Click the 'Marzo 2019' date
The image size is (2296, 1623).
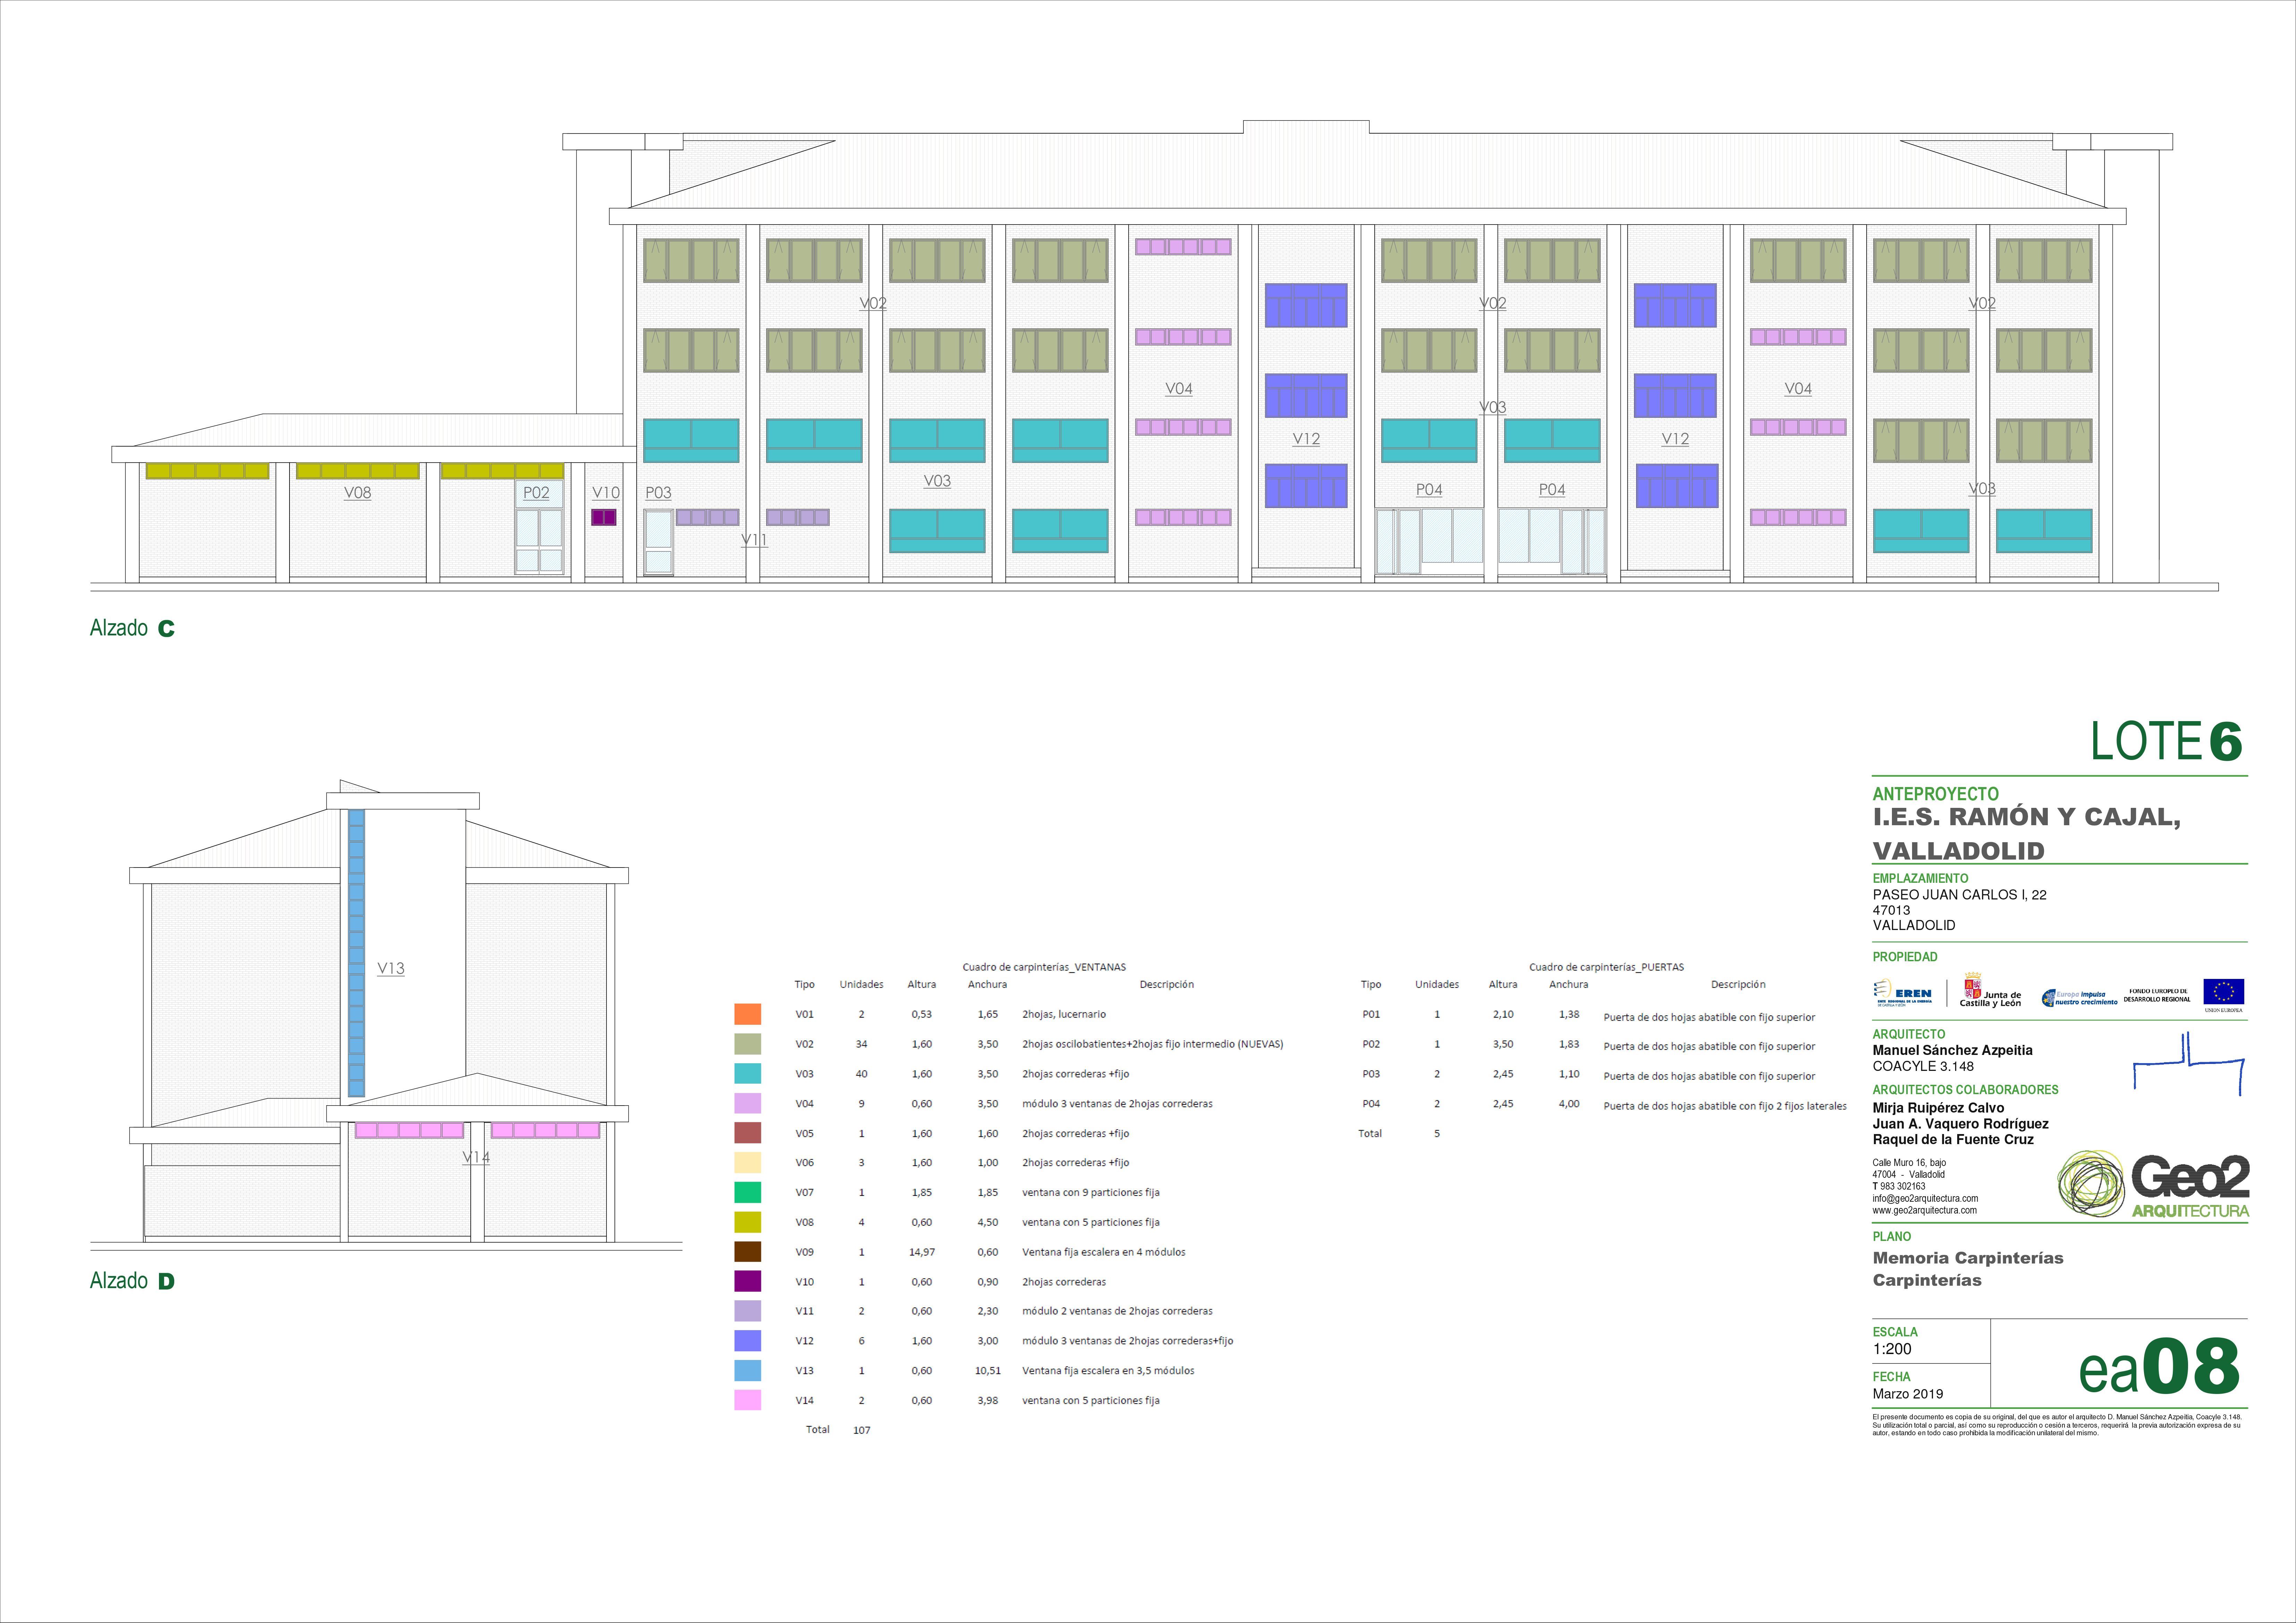[1908, 1394]
